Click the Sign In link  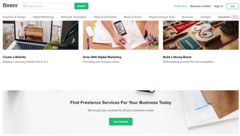(x=219, y=6)
